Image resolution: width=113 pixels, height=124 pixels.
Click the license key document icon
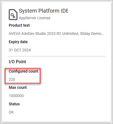[x=13, y=15]
